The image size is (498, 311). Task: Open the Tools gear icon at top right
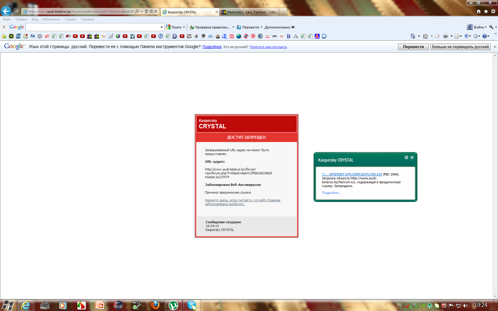click(x=493, y=11)
